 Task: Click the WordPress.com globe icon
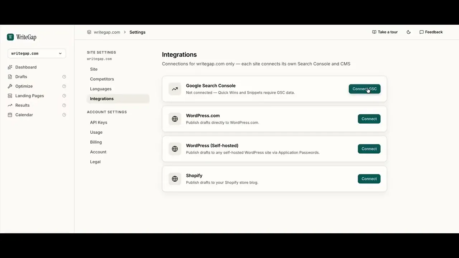pyautogui.click(x=175, y=119)
